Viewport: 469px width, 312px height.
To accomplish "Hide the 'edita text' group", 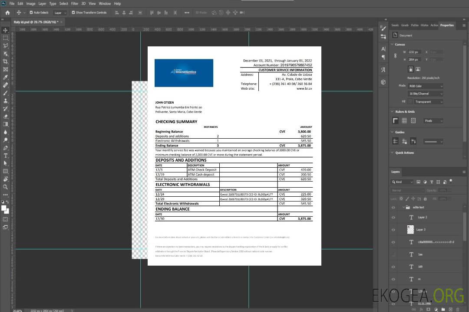I will pos(393,208).
